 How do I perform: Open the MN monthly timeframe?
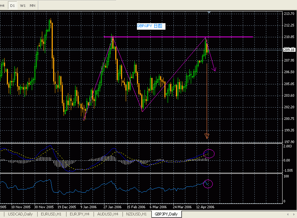(x=32, y=5)
